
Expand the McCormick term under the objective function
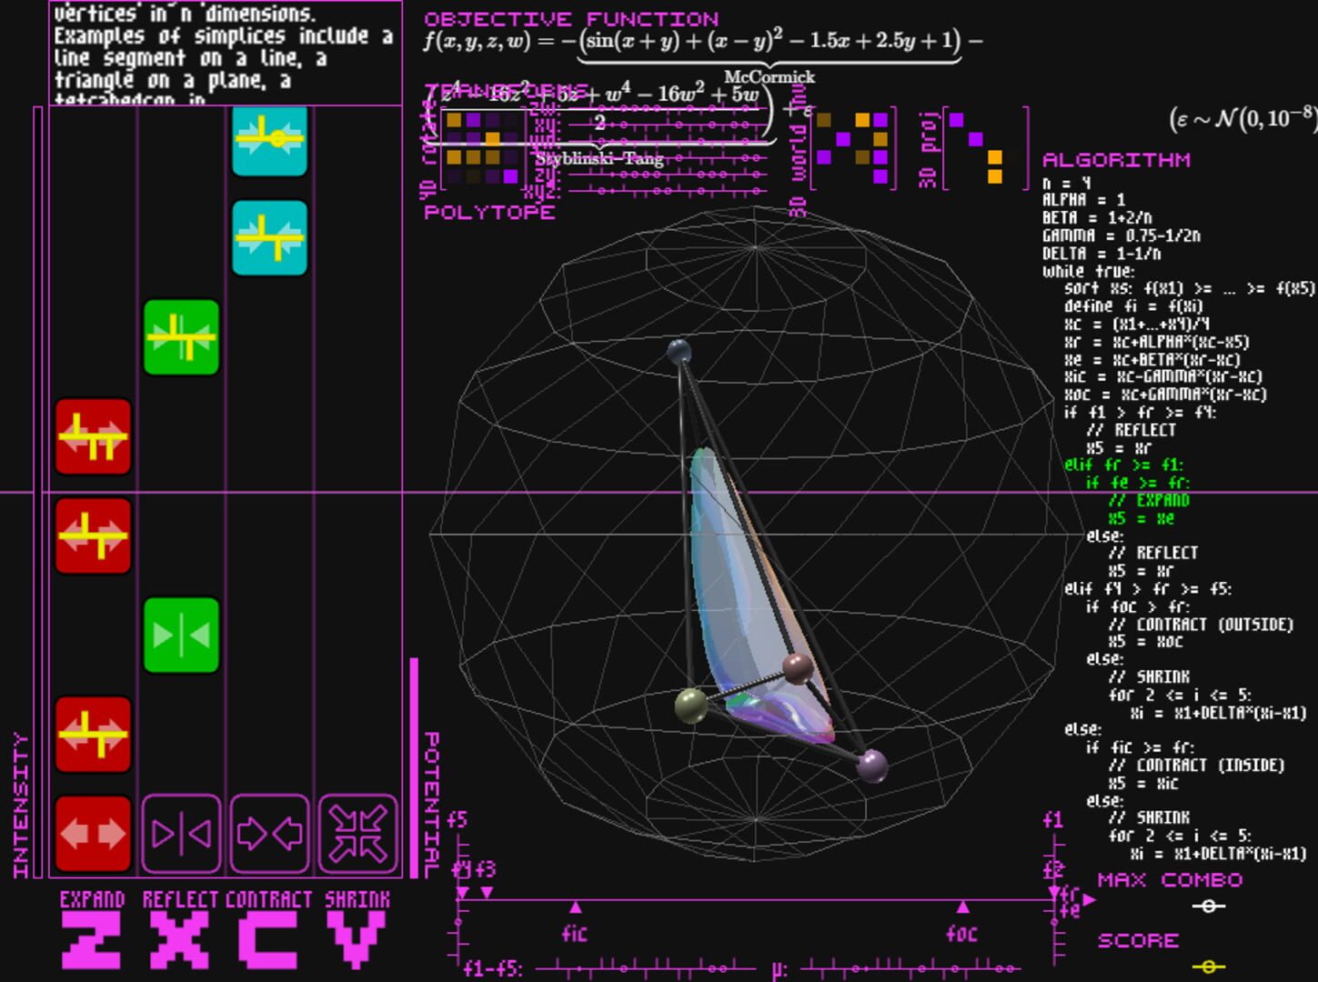coord(769,77)
